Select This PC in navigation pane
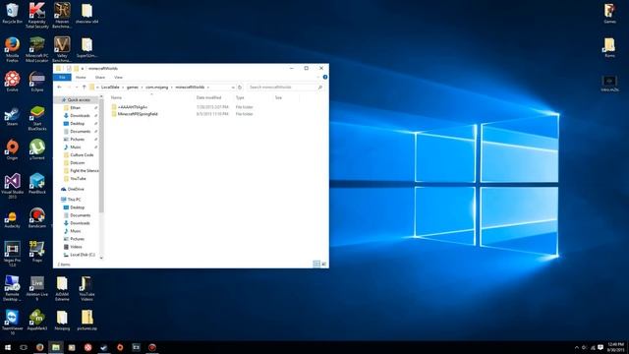Viewport: 629px width, 354px height. 74,200
